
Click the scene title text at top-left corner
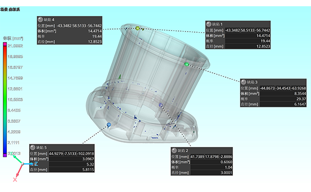tap(10, 9)
